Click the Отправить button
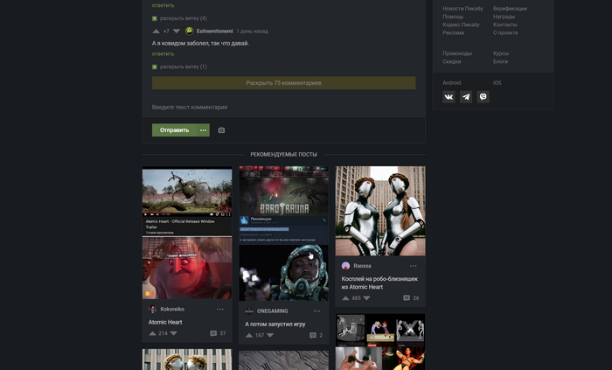 [175, 130]
